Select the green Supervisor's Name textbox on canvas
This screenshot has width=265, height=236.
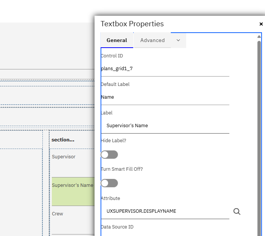click(x=73, y=191)
